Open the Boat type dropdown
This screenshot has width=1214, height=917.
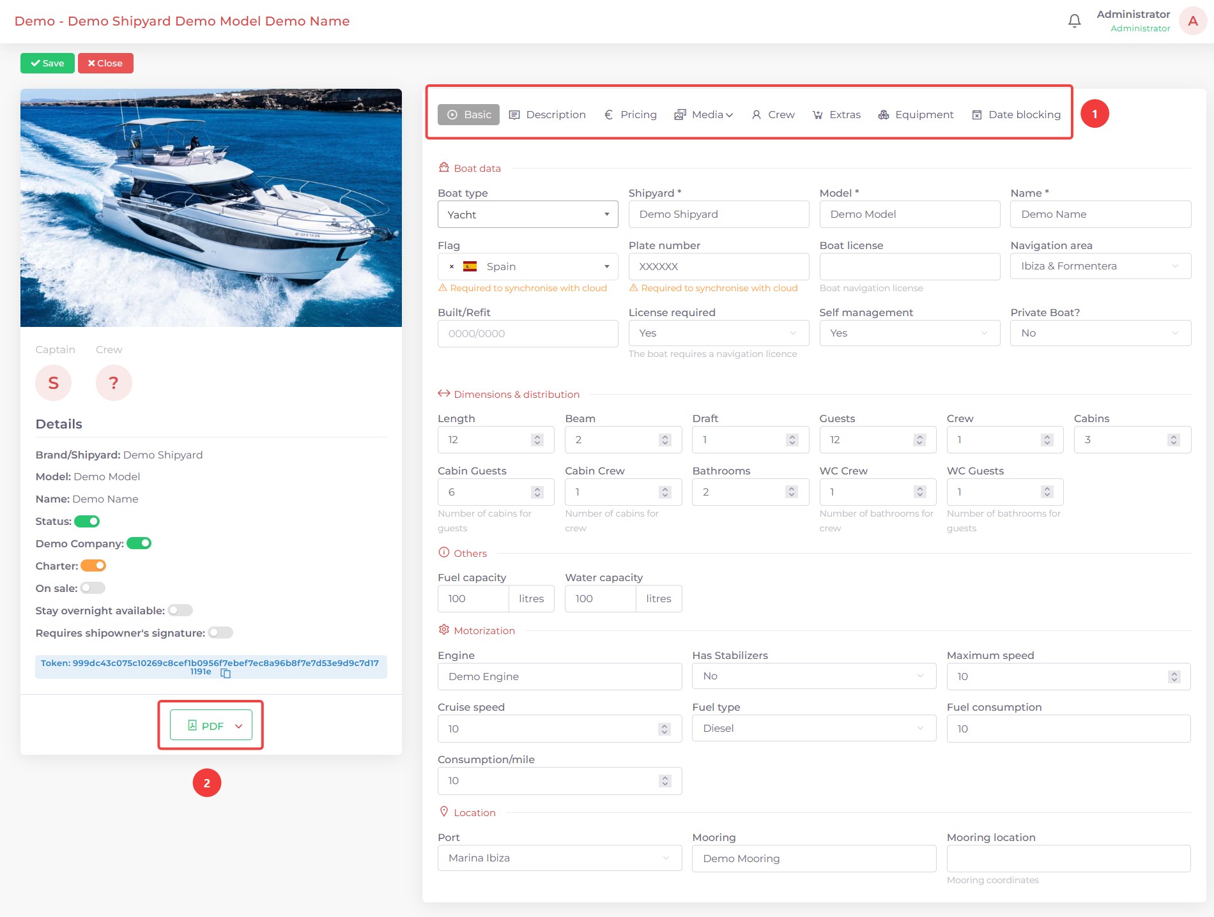528,215
